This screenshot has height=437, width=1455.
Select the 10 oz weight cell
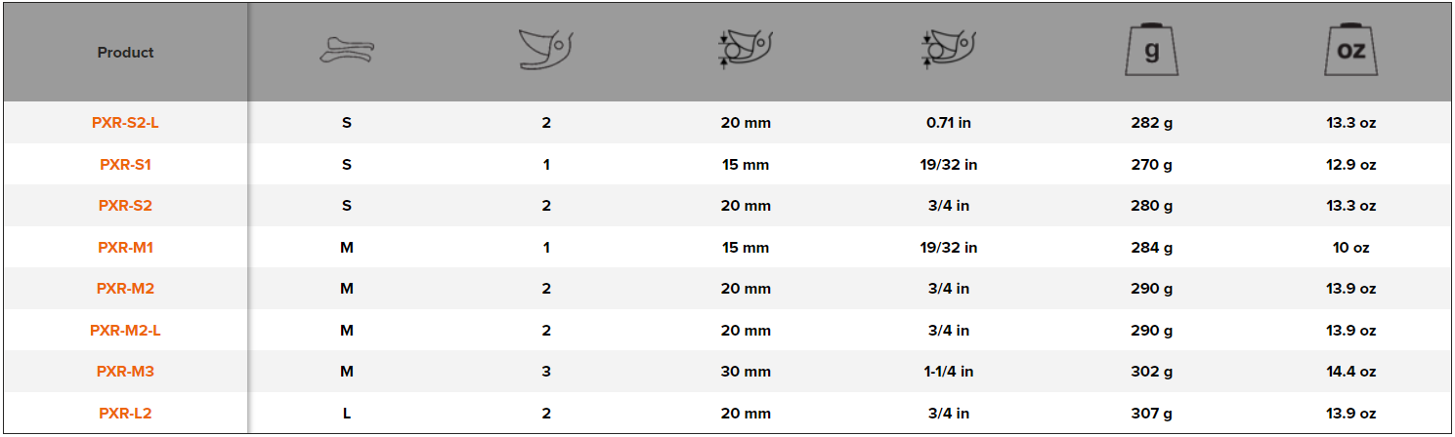(1352, 248)
